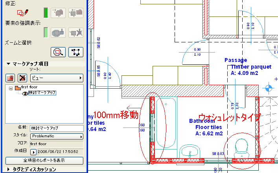Click the light green highlight color swatch

tap(46, 33)
